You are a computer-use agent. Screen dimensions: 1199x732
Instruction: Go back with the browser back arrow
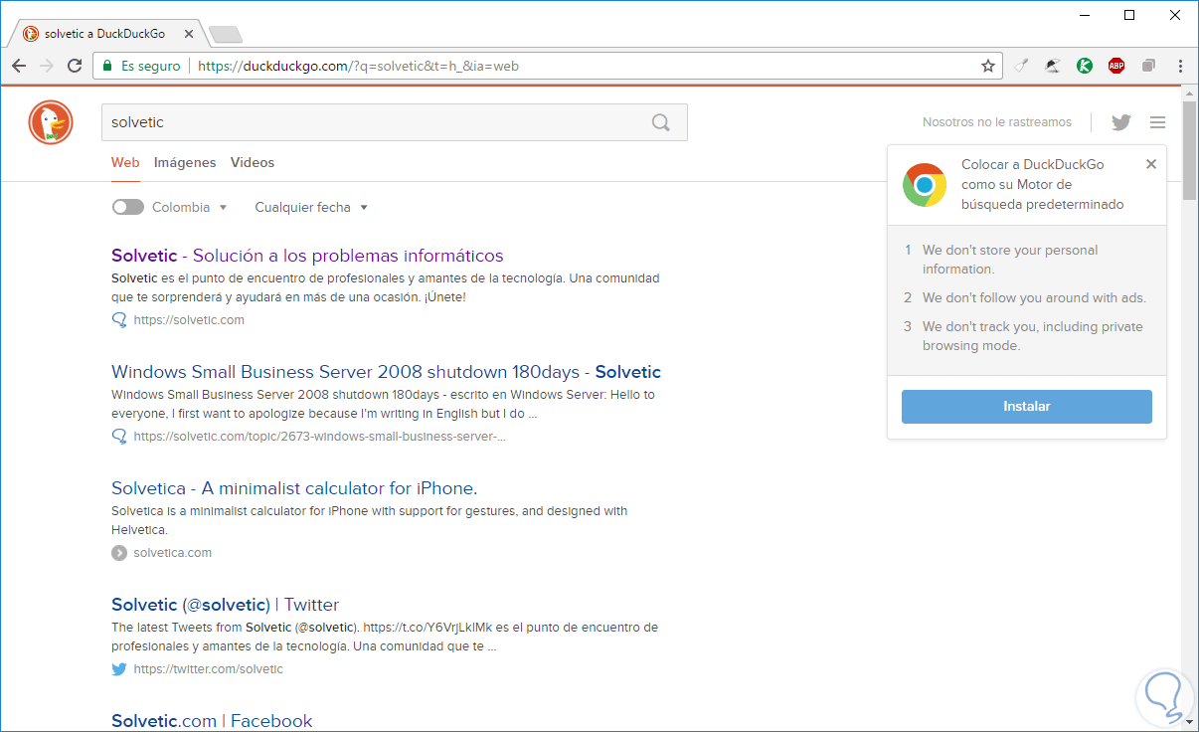pos(19,66)
